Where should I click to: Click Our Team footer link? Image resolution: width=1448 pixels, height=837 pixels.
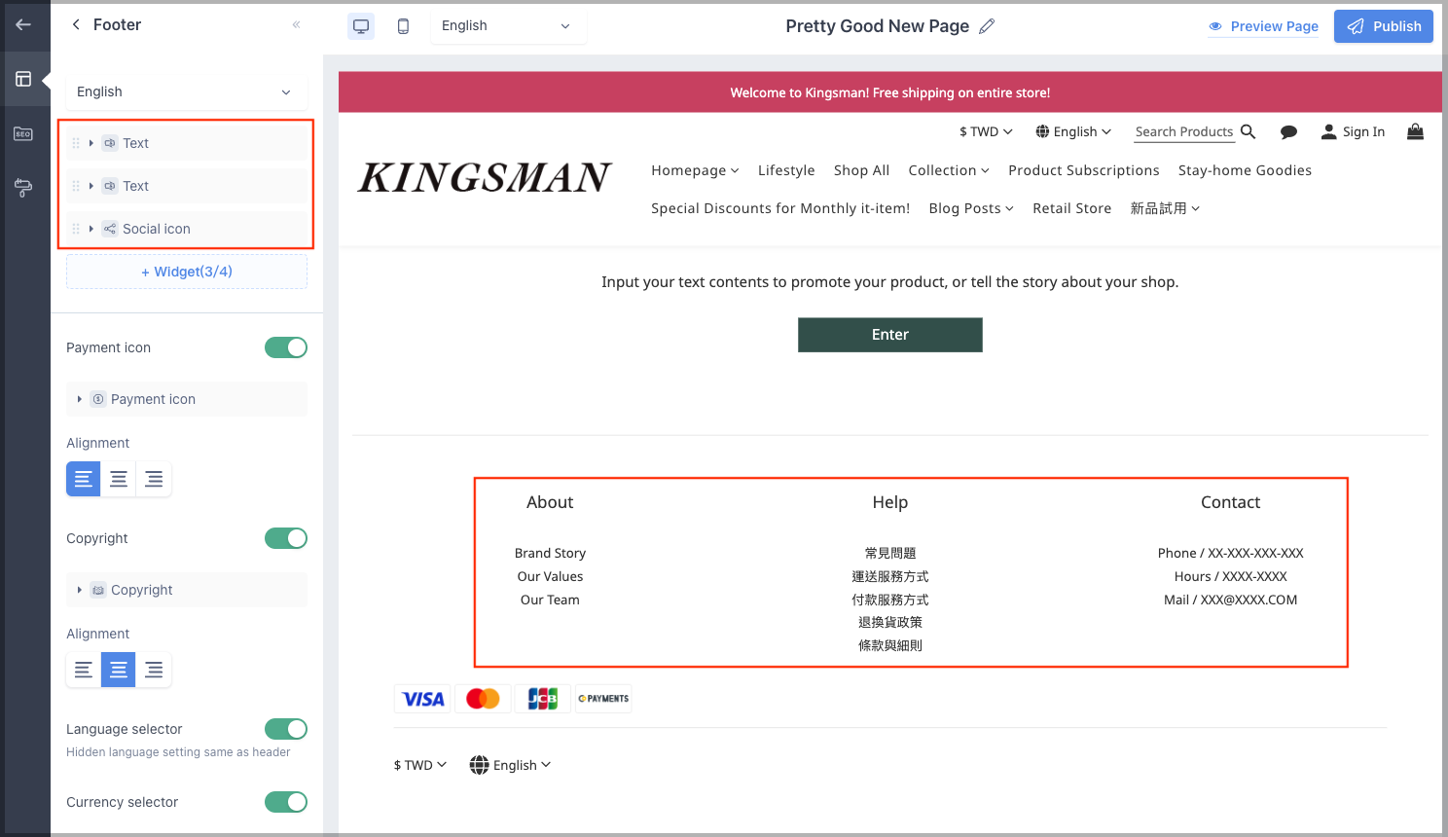(x=550, y=600)
